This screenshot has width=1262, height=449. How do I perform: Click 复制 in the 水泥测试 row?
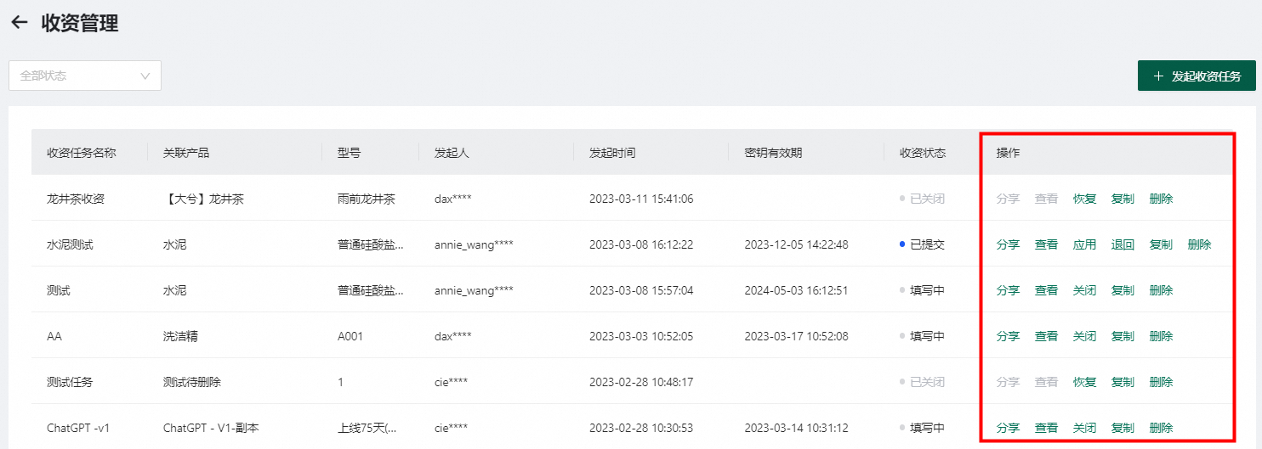pyautogui.click(x=1161, y=244)
